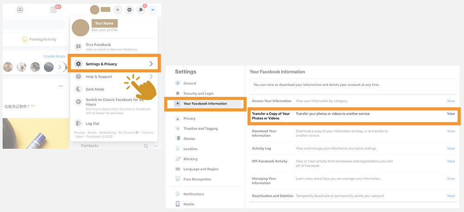Select Blocking in Settings sidebar
Image resolution: width=464 pixels, height=212 pixels.
click(190, 159)
